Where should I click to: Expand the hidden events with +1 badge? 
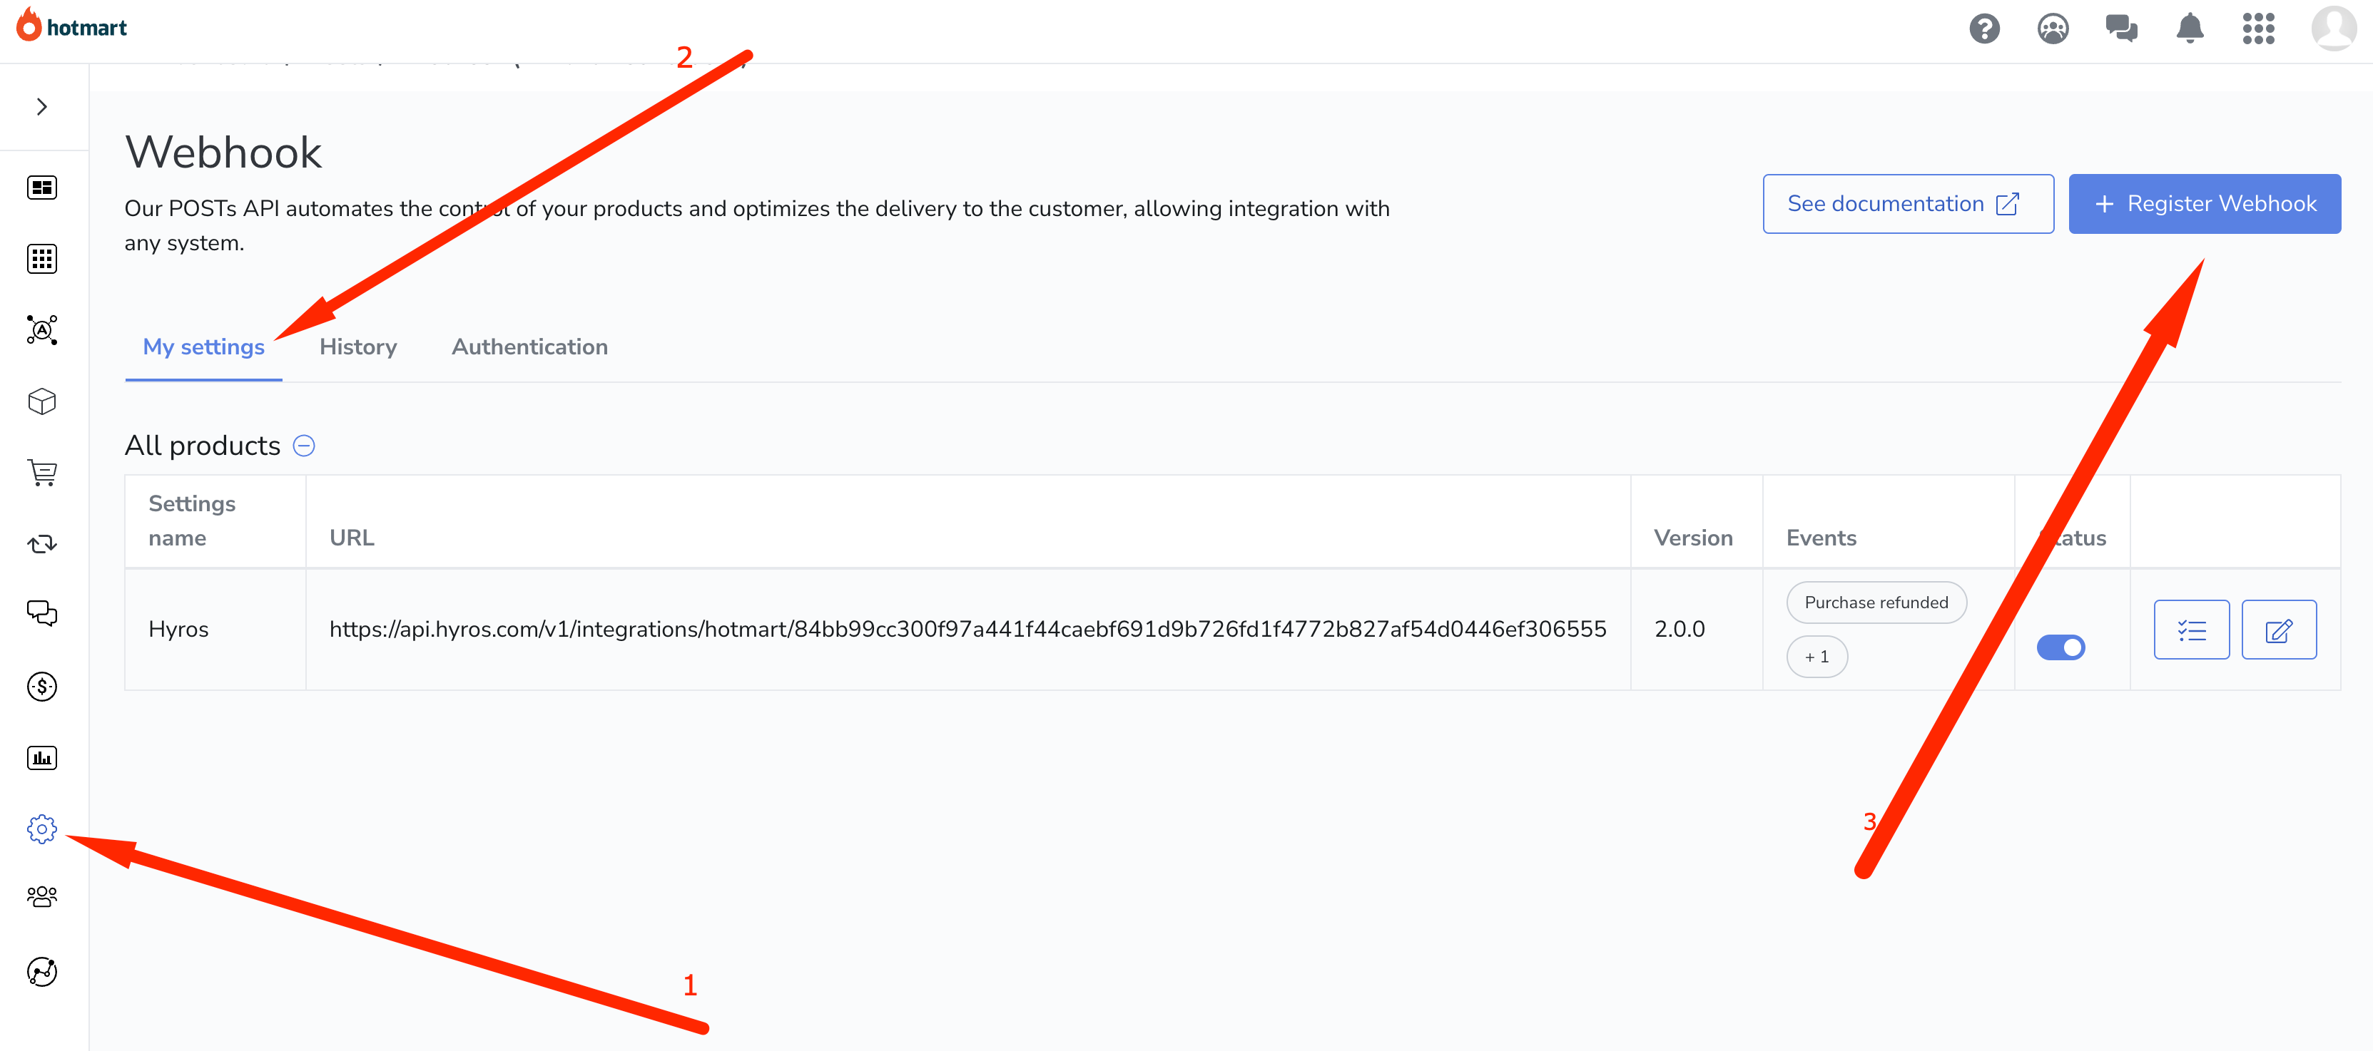tap(1819, 655)
